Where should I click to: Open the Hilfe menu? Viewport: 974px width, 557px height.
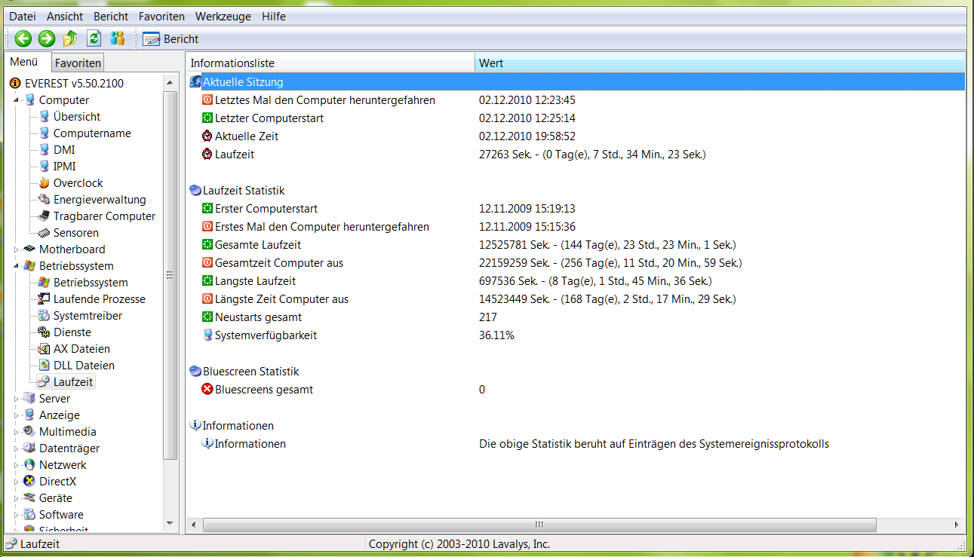(x=274, y=16)
